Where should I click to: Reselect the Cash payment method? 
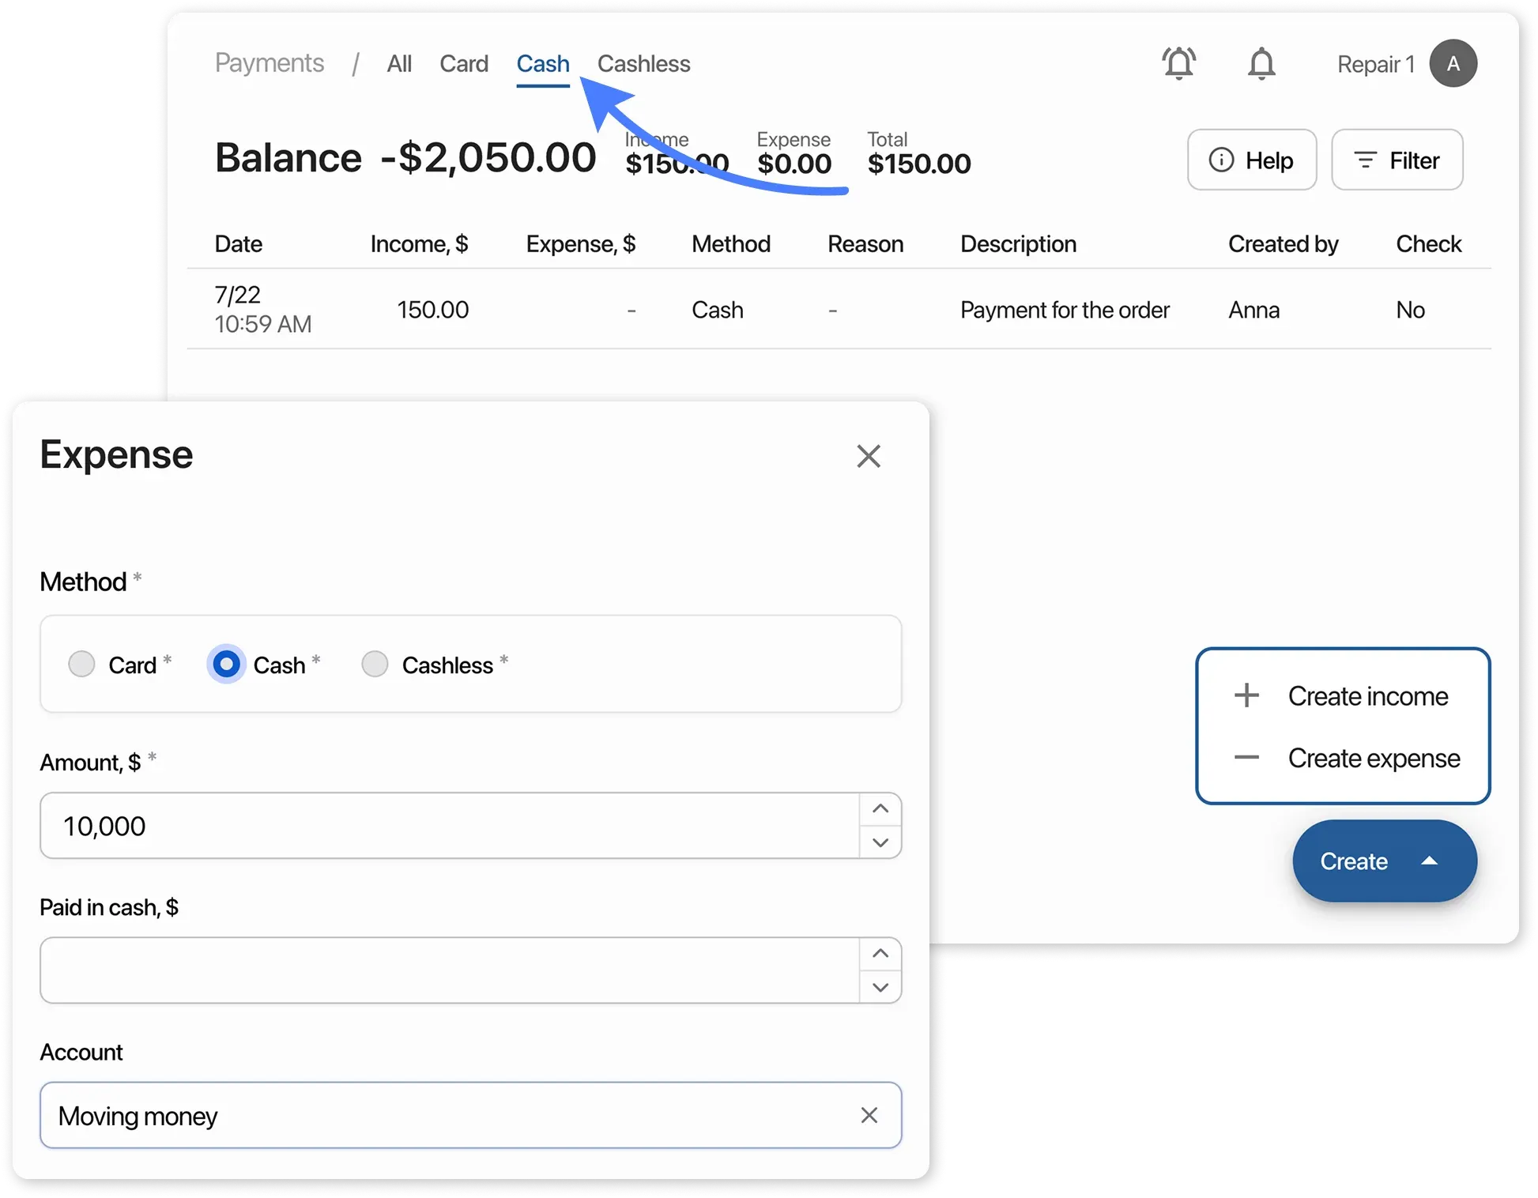pos(225,665)
